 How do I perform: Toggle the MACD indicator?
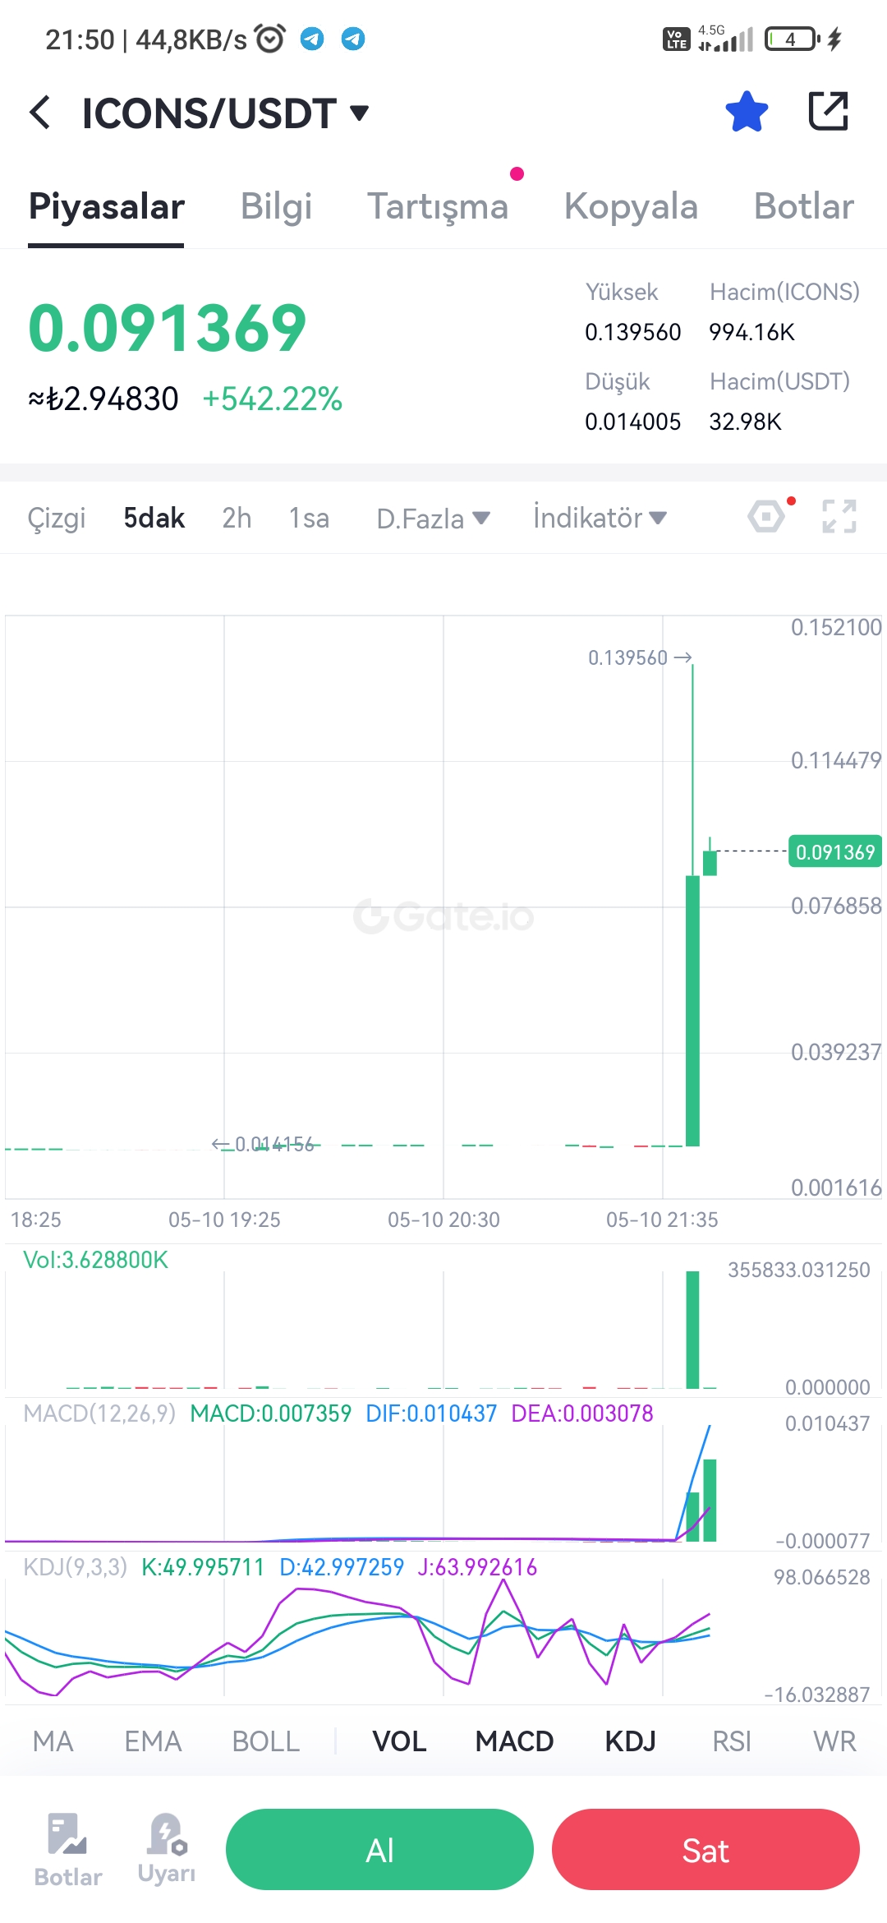tap(514, 1741)
